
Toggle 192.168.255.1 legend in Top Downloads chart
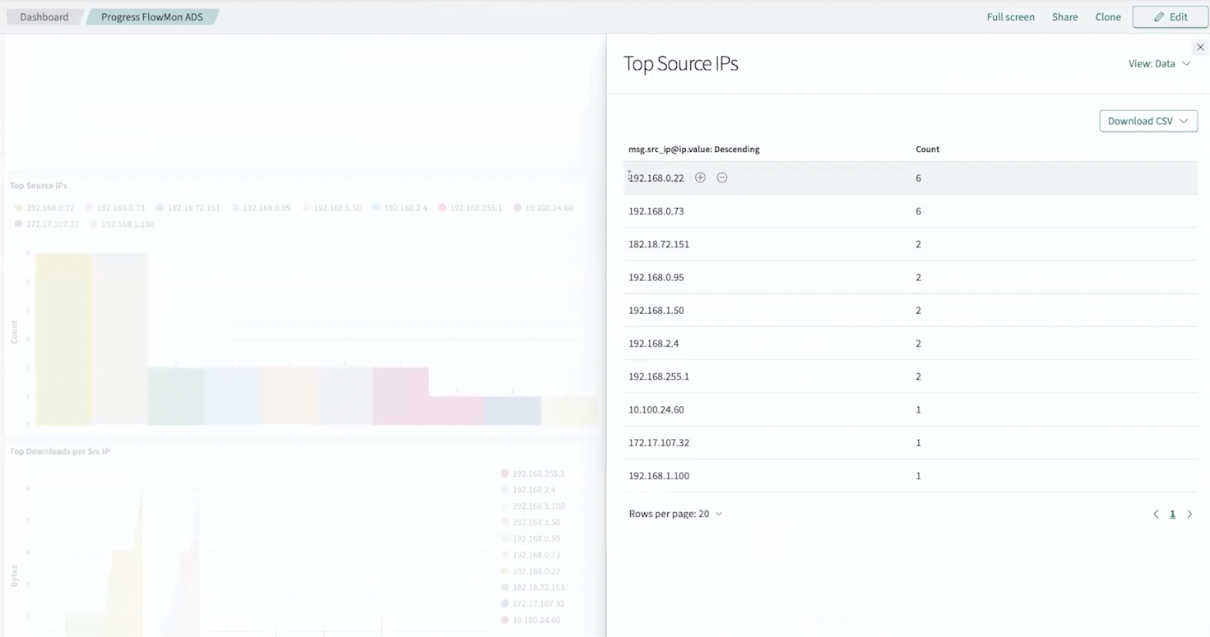[x=533, y=473]
